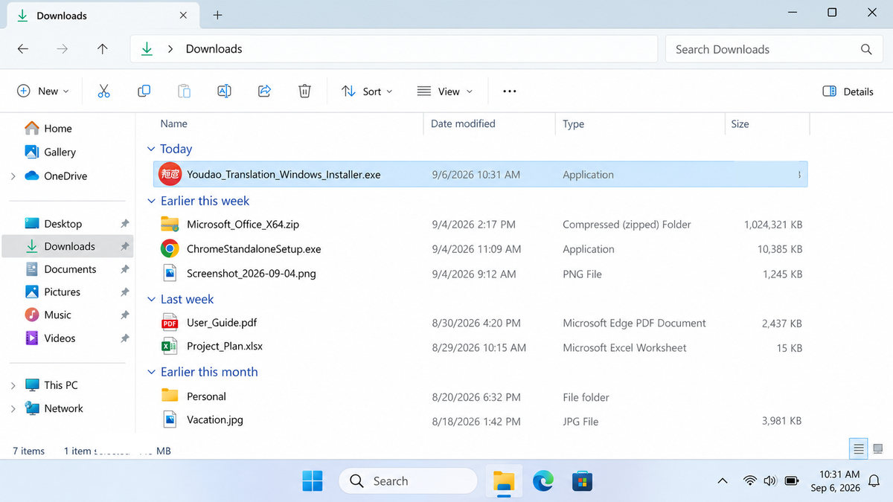Open a new tab with plus button

(x=217, y=15)
